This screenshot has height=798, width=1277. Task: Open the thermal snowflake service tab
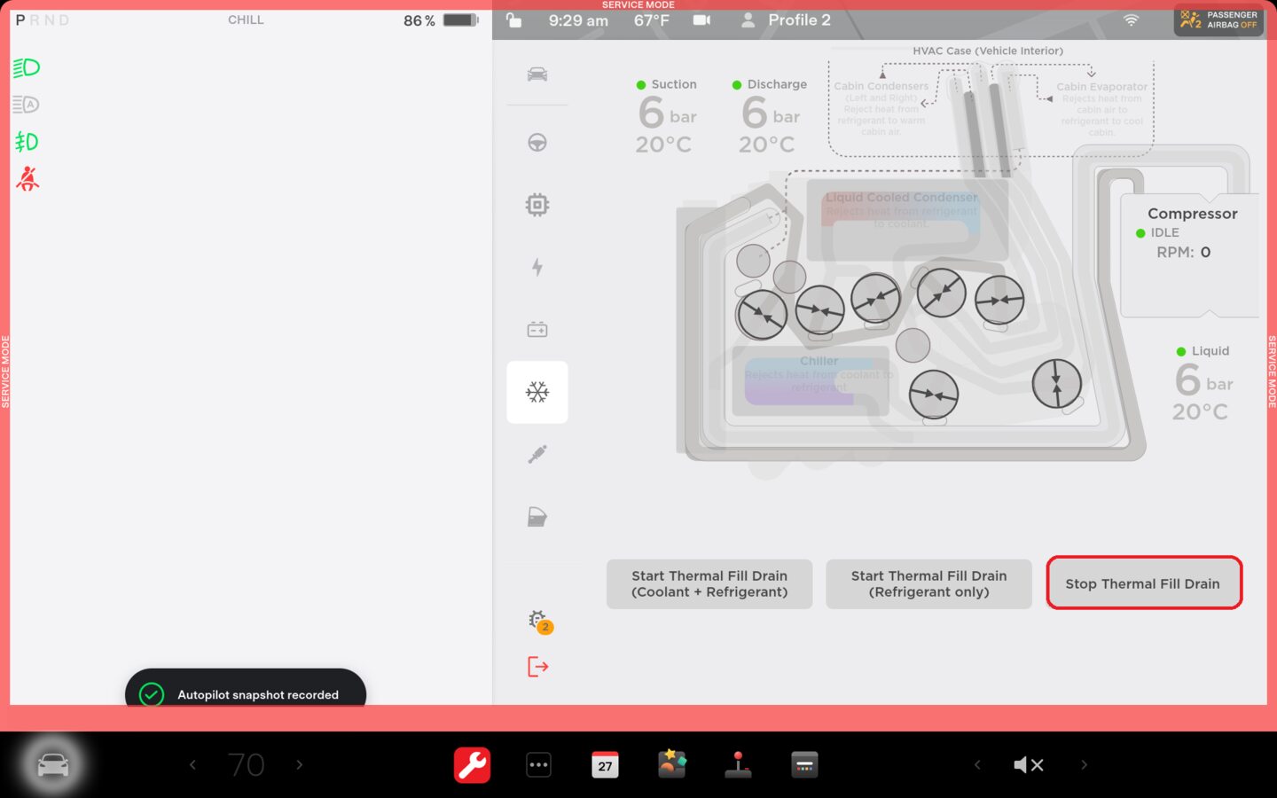(x=537, y=392)
